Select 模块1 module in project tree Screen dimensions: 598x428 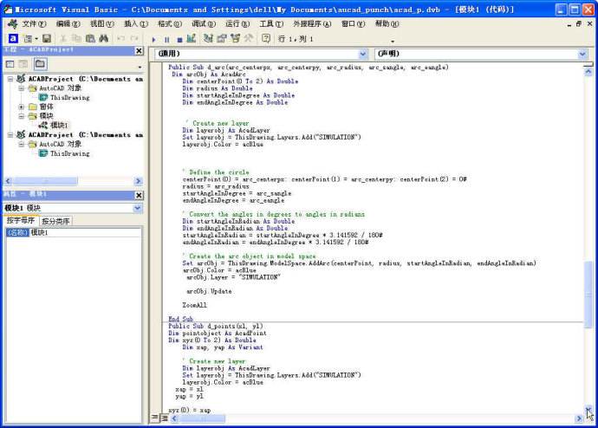[59, 126]
